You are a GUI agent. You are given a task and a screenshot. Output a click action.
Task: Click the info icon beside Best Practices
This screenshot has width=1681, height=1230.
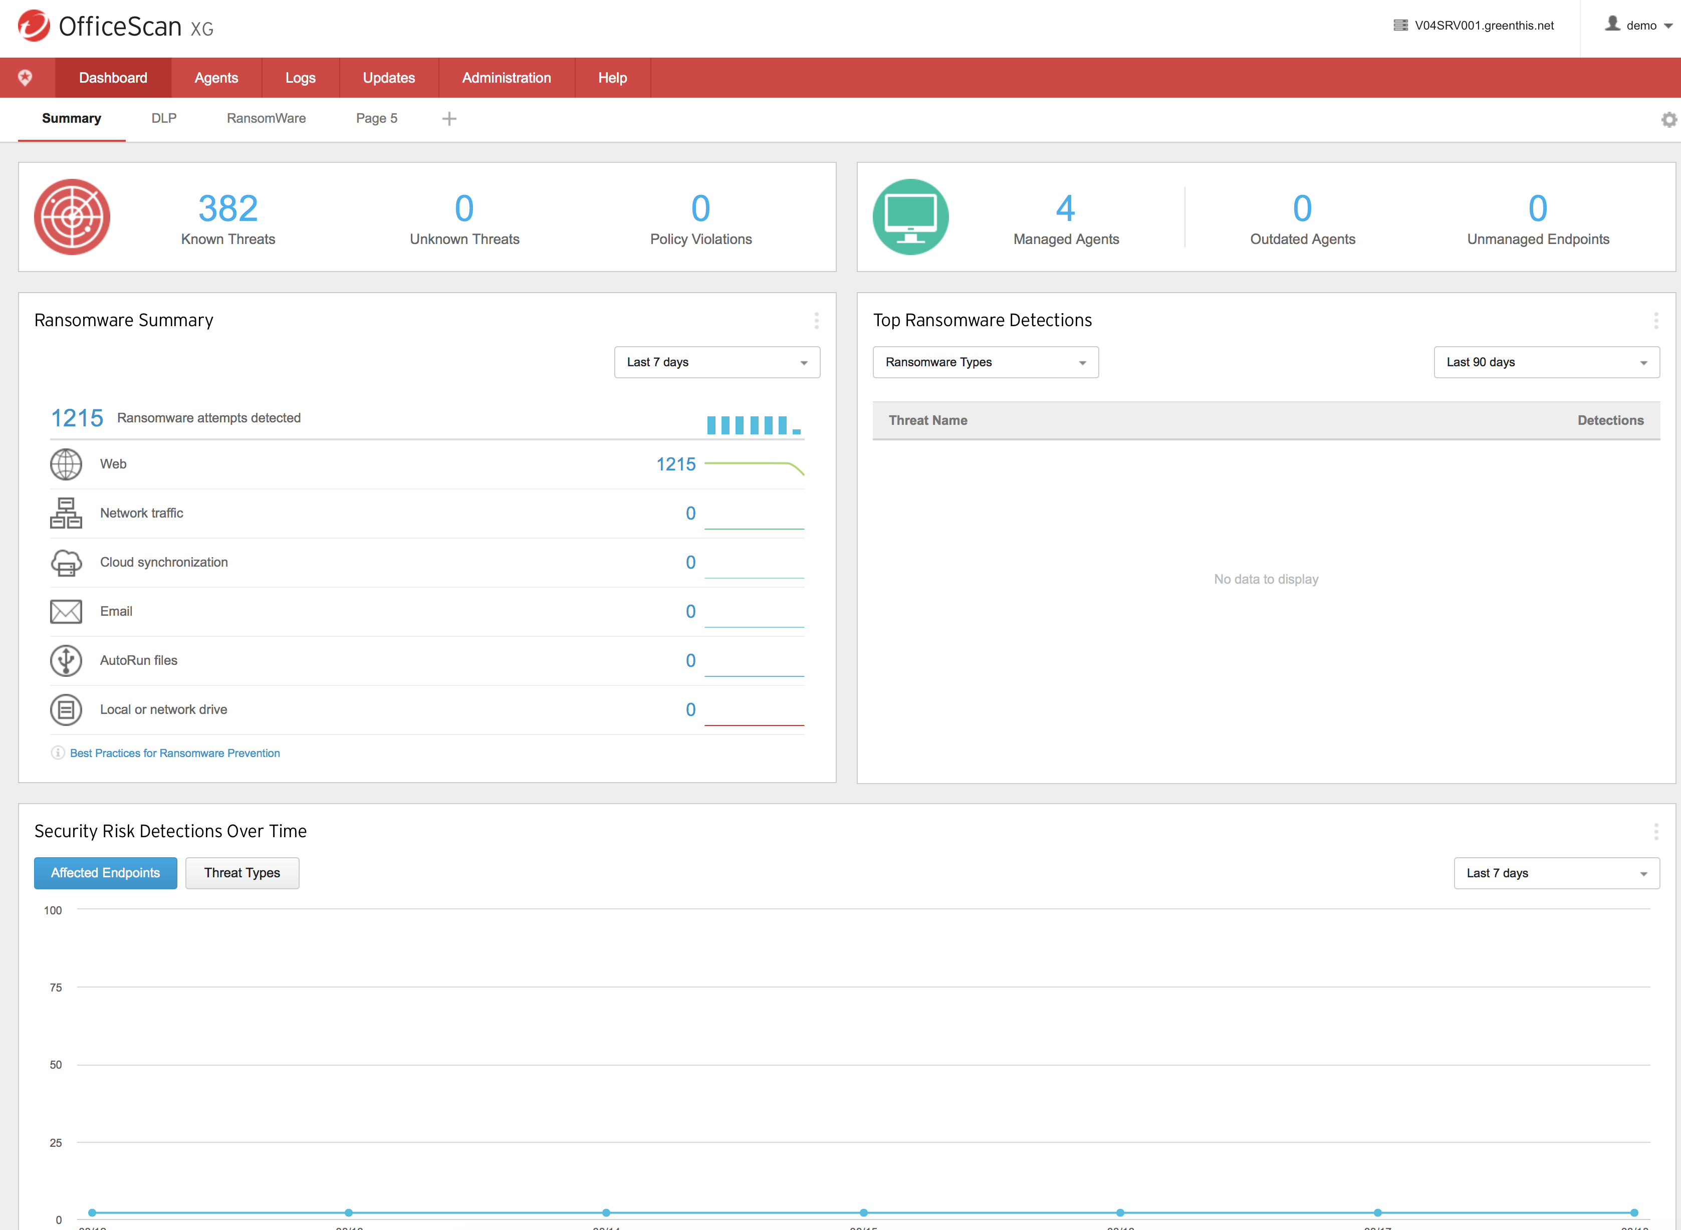pyautogui.click(x=57, y=753)
